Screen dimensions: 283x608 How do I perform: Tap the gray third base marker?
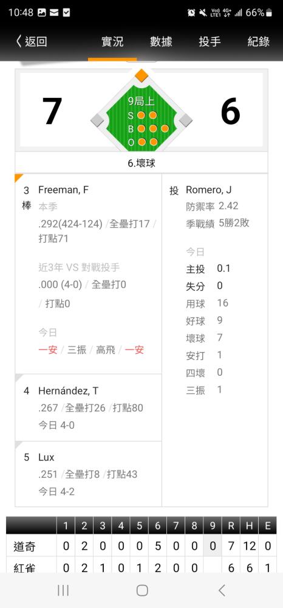(98, 120)
